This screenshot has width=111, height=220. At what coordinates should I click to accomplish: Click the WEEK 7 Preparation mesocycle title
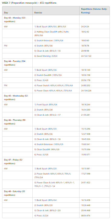(29, 3)
